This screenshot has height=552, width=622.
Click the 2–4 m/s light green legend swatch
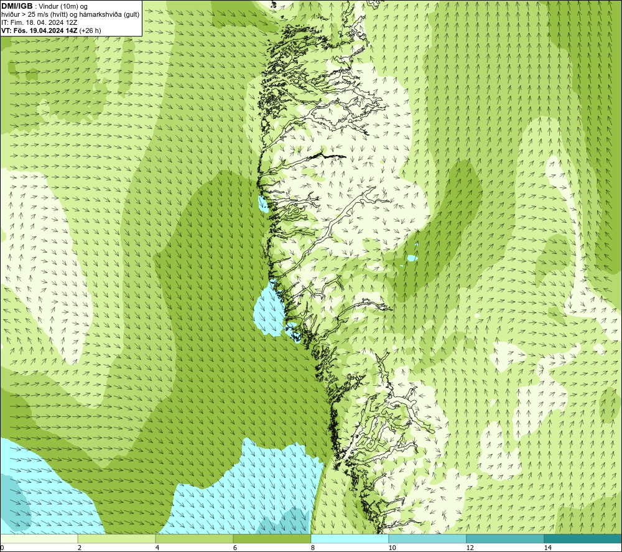point(117,539)
